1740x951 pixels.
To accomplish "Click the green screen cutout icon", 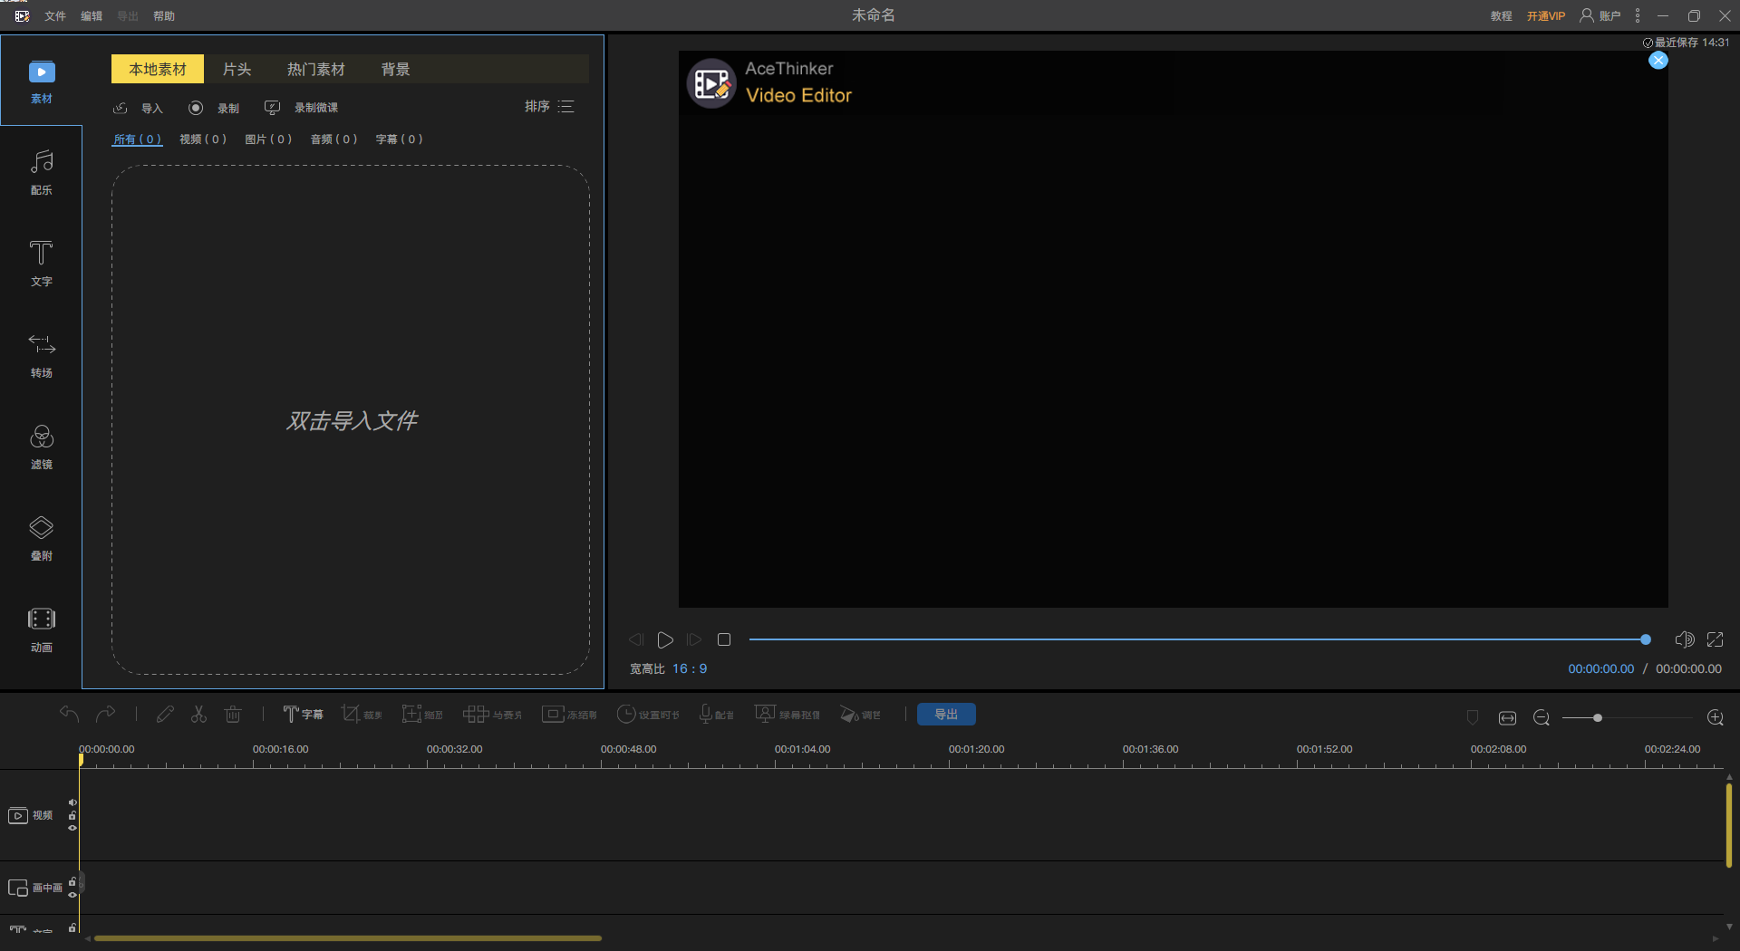I will (x=787, y=715).
